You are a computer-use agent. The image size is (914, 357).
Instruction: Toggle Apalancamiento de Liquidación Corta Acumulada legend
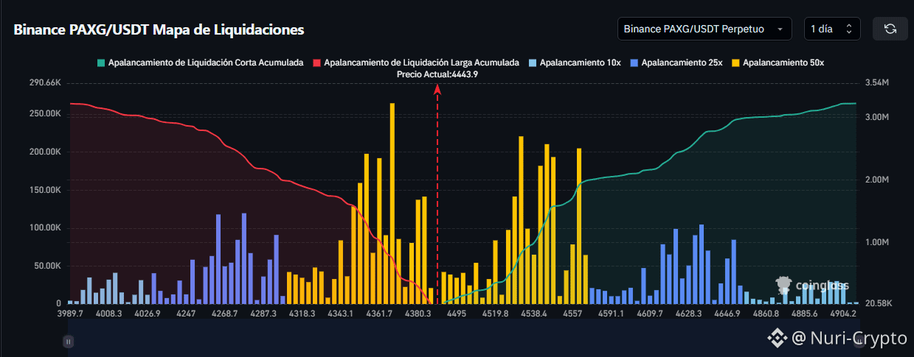[200, 63]
